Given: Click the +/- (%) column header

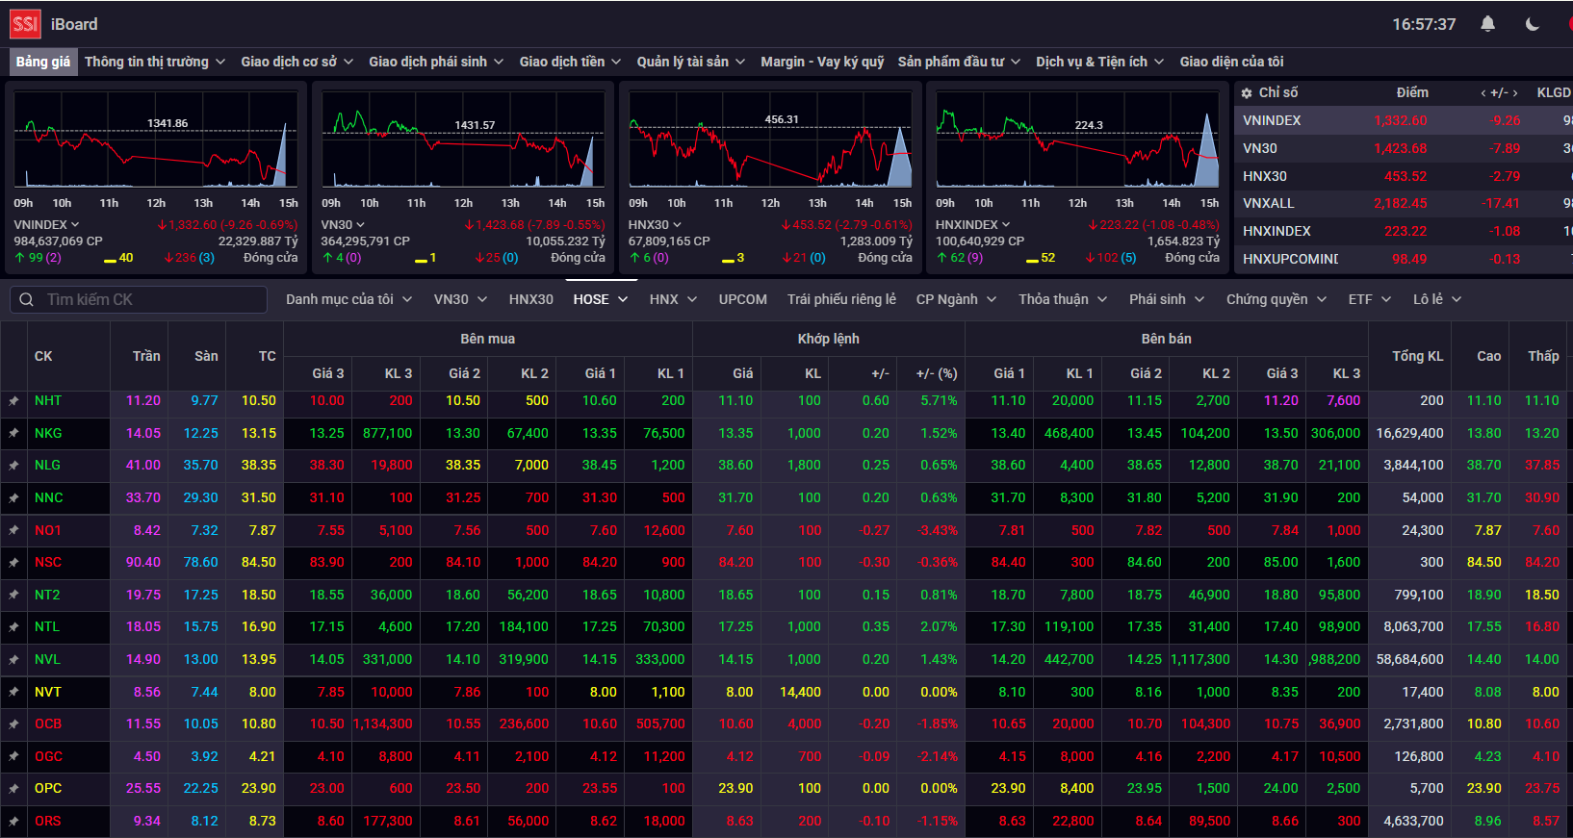Looking at the screenshot, I should 937,373.
